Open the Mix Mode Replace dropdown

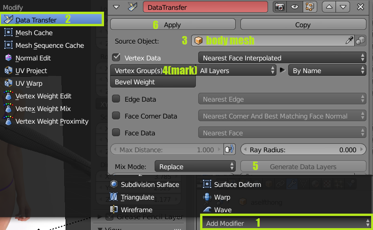tap(195, 166)
